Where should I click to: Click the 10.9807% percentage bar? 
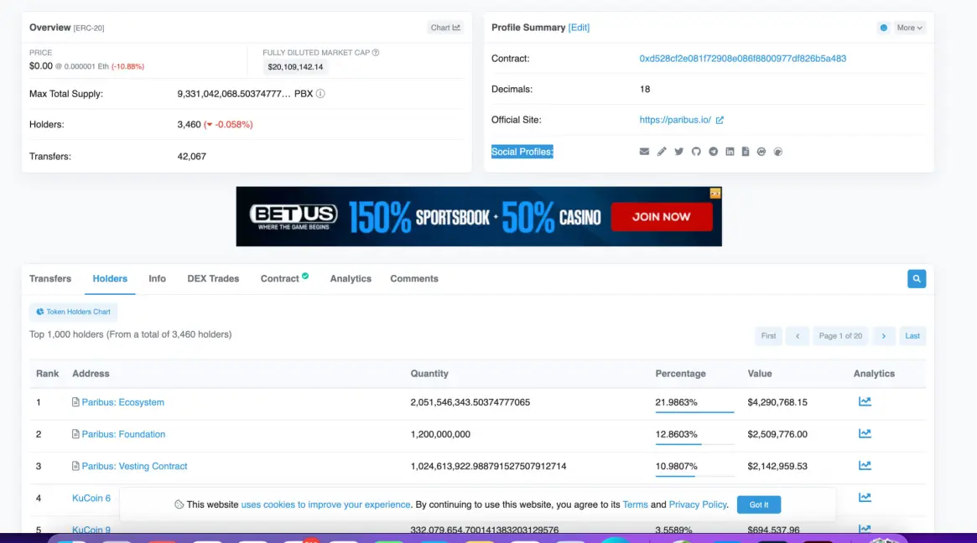694,475
